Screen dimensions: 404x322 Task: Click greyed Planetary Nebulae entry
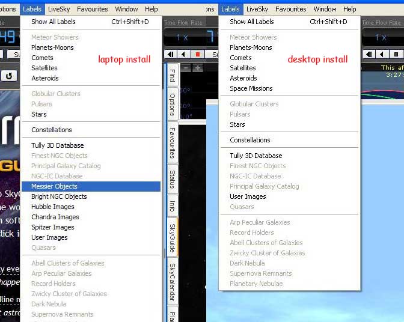[x=289, y=284]
